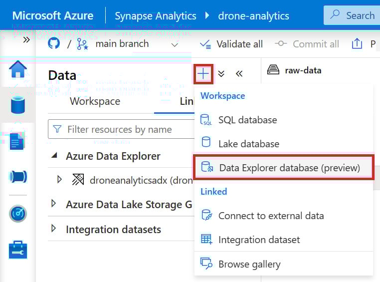Click the Filter resources by name field

[x=121, y=129]
